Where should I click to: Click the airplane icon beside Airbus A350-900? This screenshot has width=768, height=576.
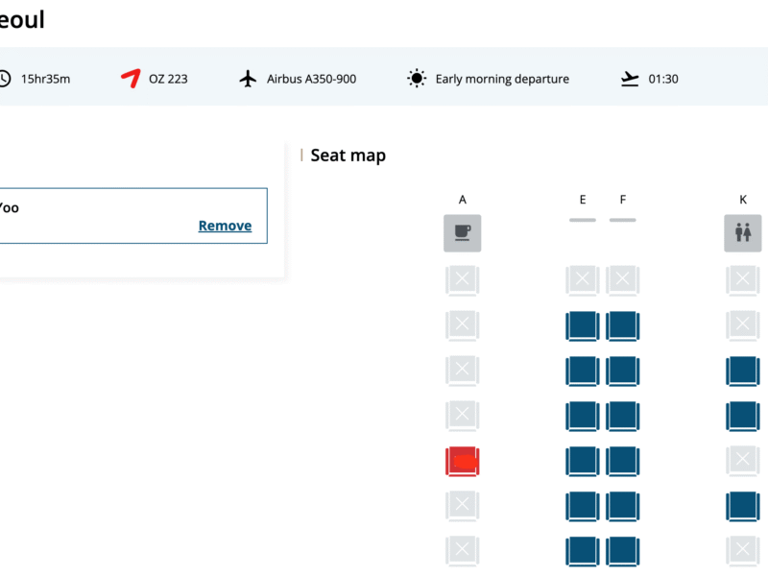[x=249, y=79]
